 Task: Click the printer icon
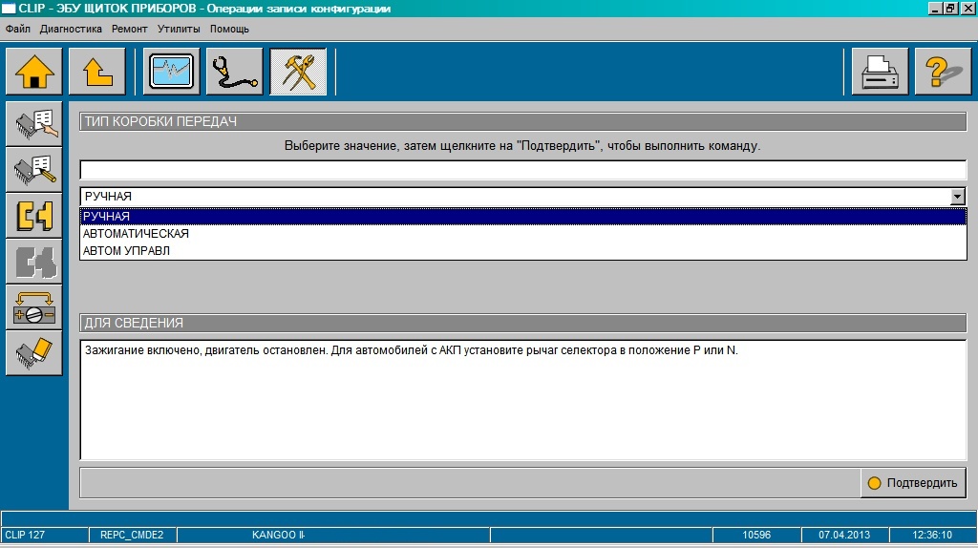[x=880, y=72]
